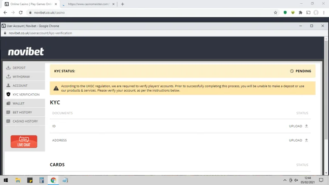329x185 pixels.
Task: Open a new browser tab
Action: click(x=123, y=4)
